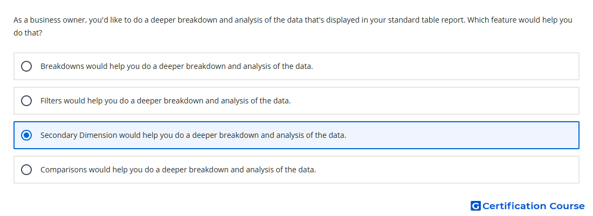Click the word "Comparisons" in fourth option

(64, 170)
